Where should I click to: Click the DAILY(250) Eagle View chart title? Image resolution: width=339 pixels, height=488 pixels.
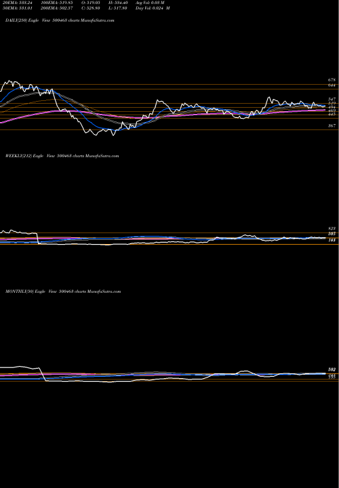pos(60,20)
